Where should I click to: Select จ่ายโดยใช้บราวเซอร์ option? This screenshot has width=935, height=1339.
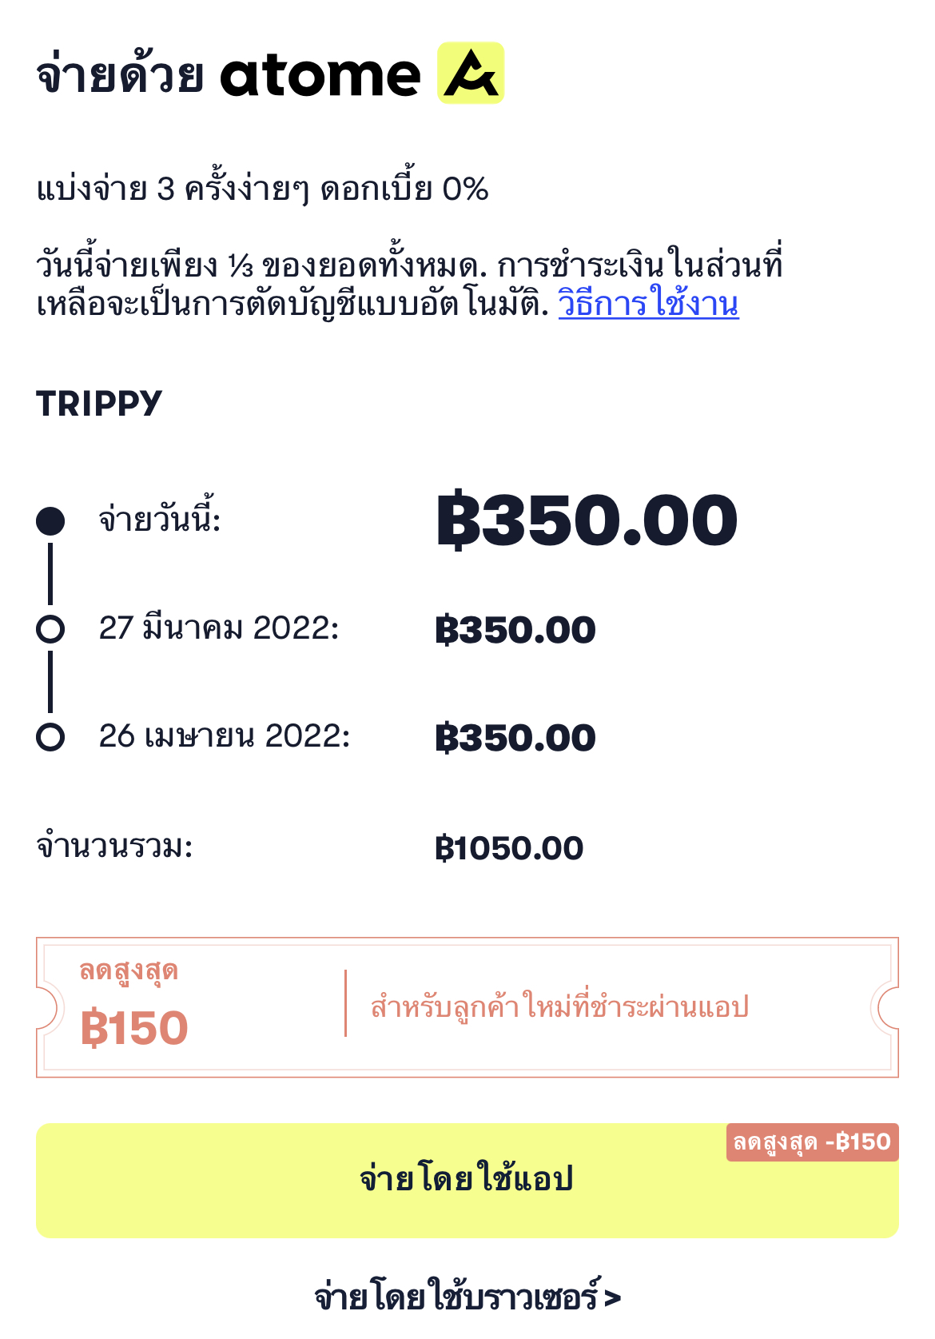click(x=467, y=1296)
